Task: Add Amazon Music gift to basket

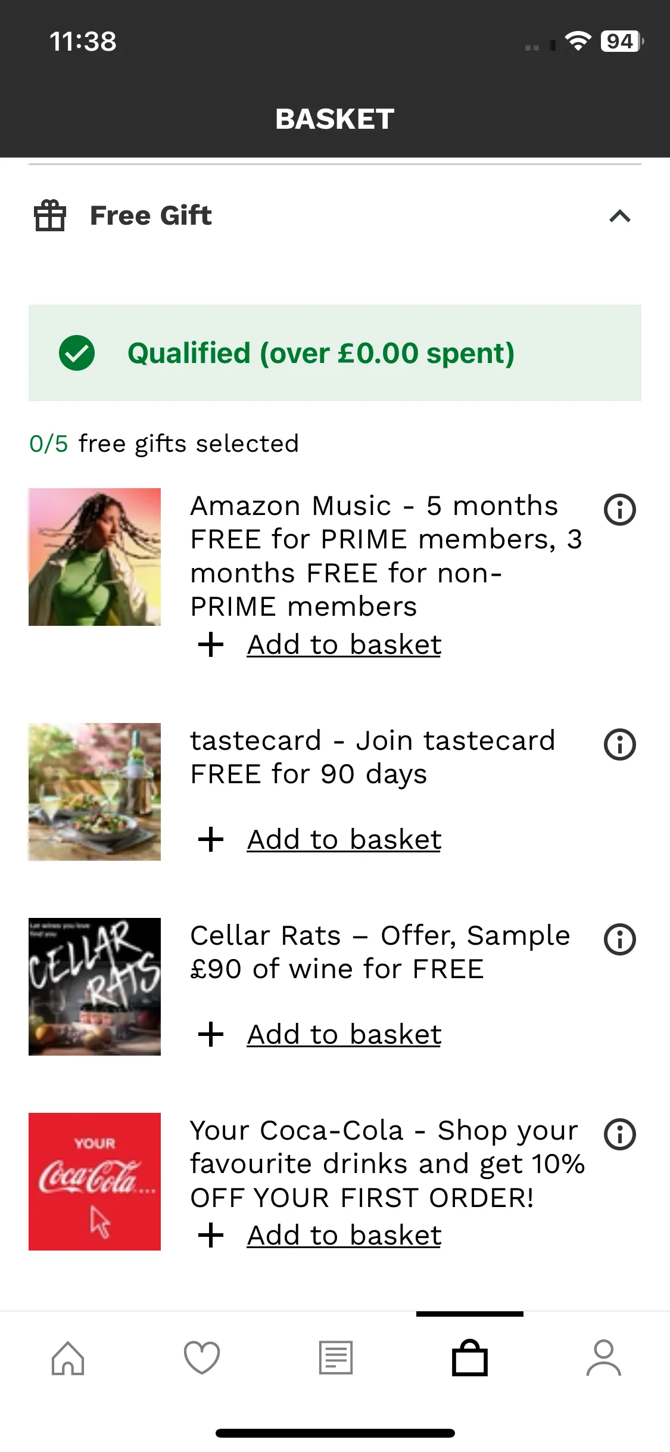Action: (344, 645)
